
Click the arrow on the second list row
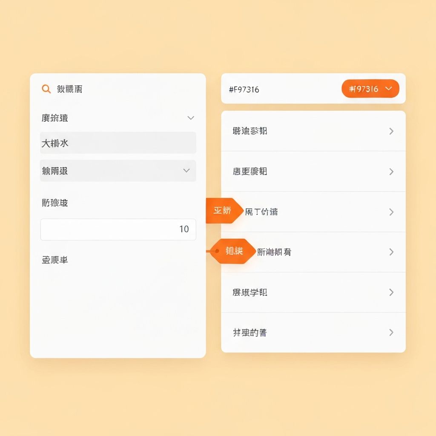click(391, 172)
